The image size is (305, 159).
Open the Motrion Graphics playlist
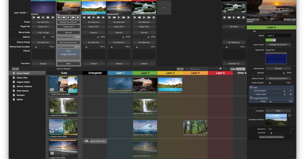tap(24, 86)
